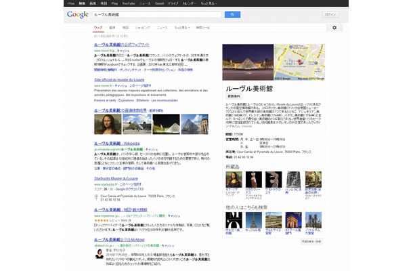This screenshot has width=413, height=271.
Task: Click Horaires et tarifs sitelink
Action: 105,100
